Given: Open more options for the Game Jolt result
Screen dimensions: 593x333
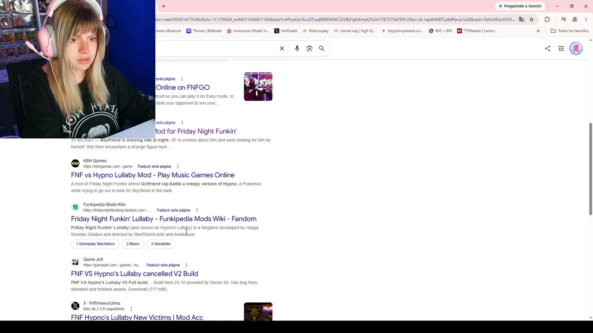Looking at the screenshot, I should pos(186,265).
